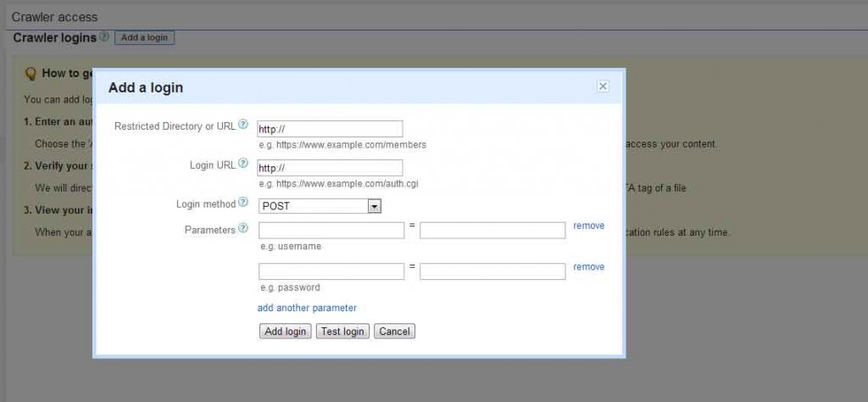Image resolution: width=868 pixels, height=402 pixels.
Task: Click the password parameter value field
Action: click(492, 271)
